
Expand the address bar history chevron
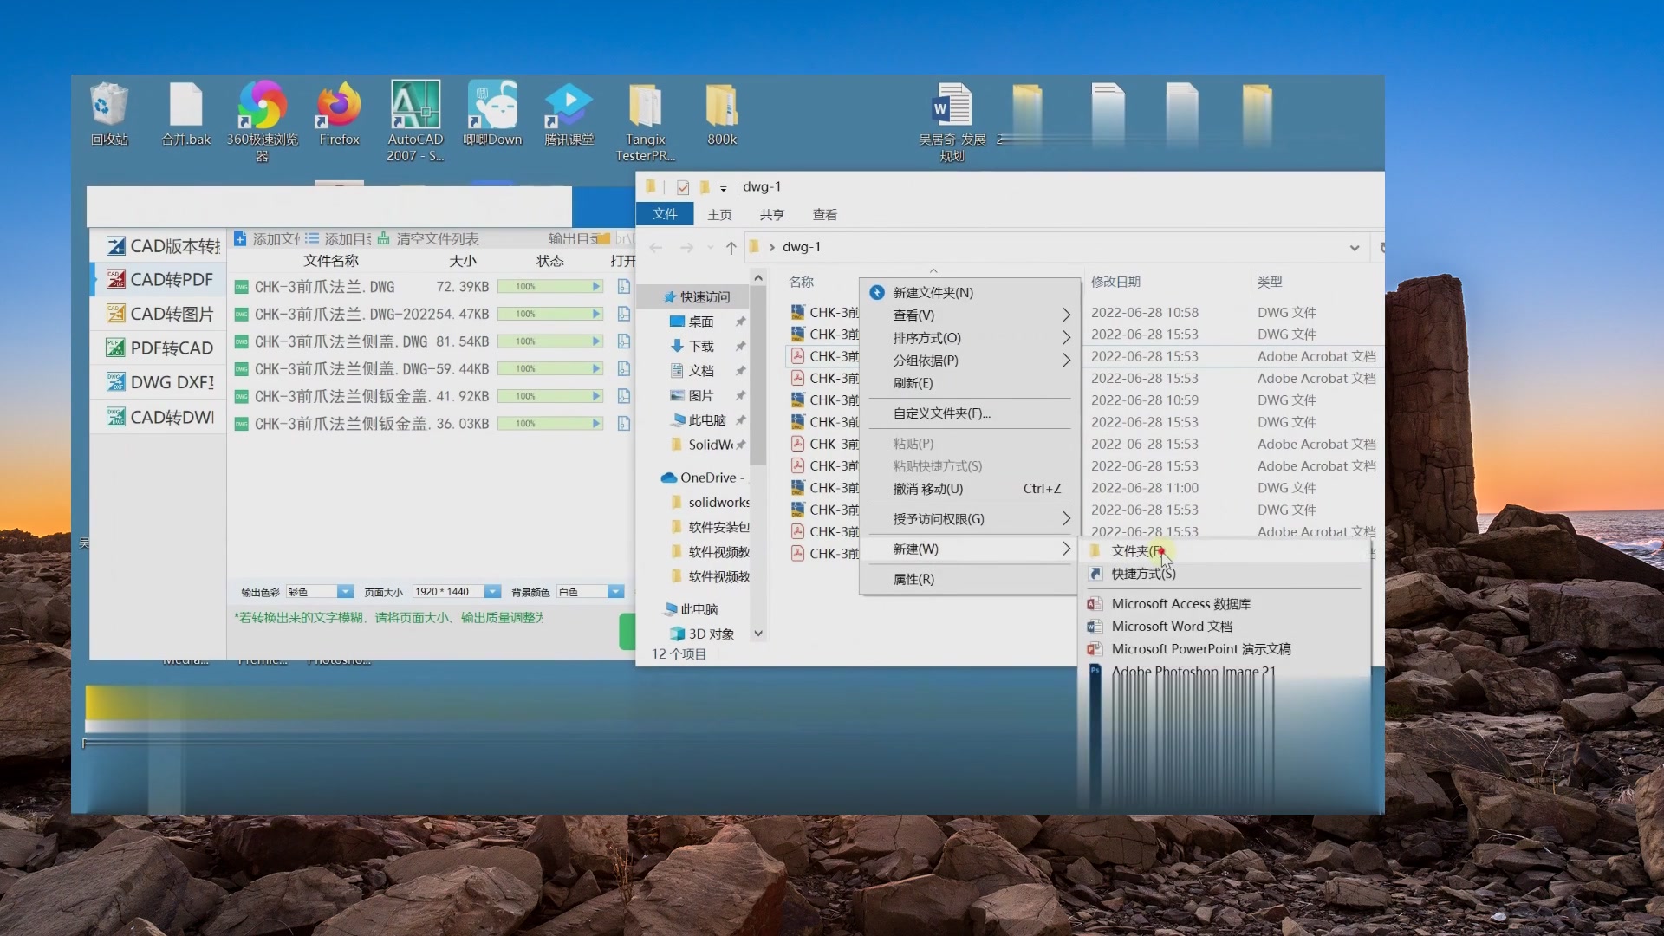[x=1355, y=248]
